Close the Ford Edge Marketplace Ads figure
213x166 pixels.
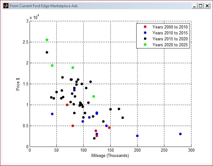pyautogui.click(x=206, y=6)
